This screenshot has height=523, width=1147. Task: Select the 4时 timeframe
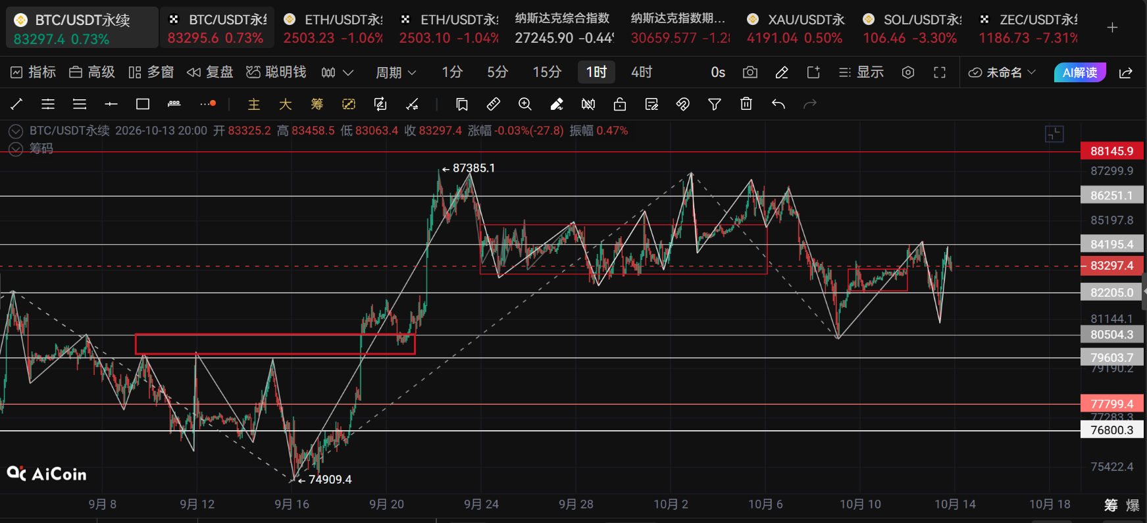click(642, 72)
